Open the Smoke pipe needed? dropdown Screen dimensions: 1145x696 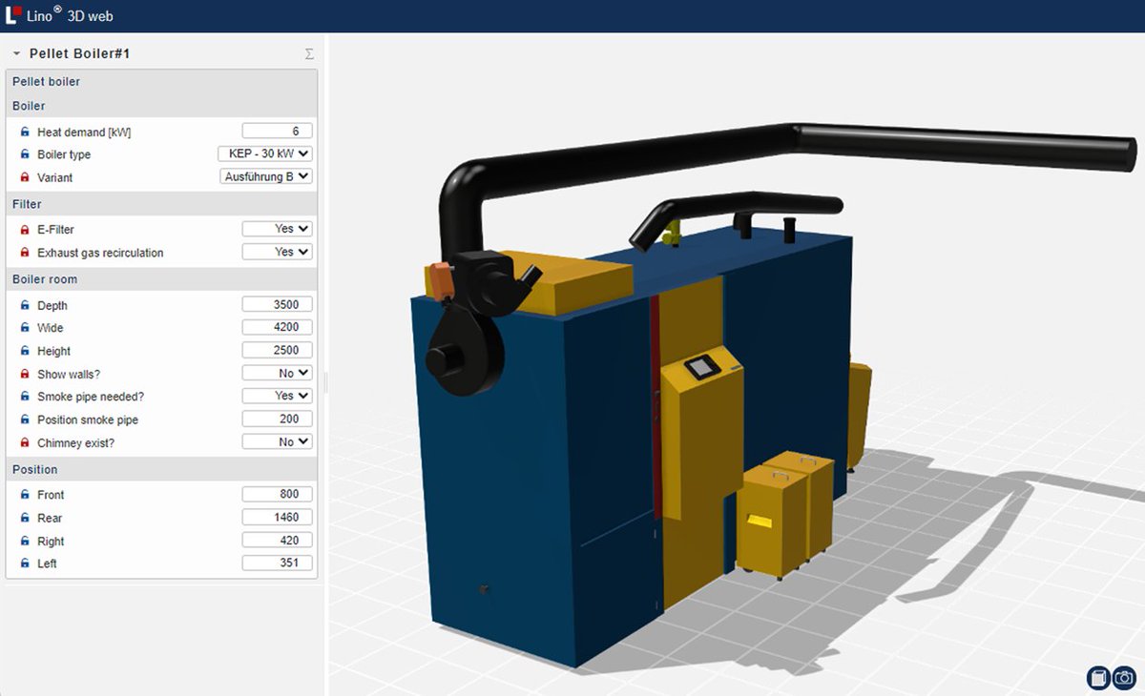(x=277, y=396)
